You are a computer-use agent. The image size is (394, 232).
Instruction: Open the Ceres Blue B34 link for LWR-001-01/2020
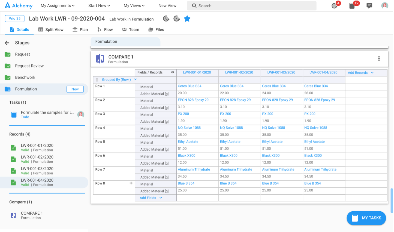[x=190, y=86]
